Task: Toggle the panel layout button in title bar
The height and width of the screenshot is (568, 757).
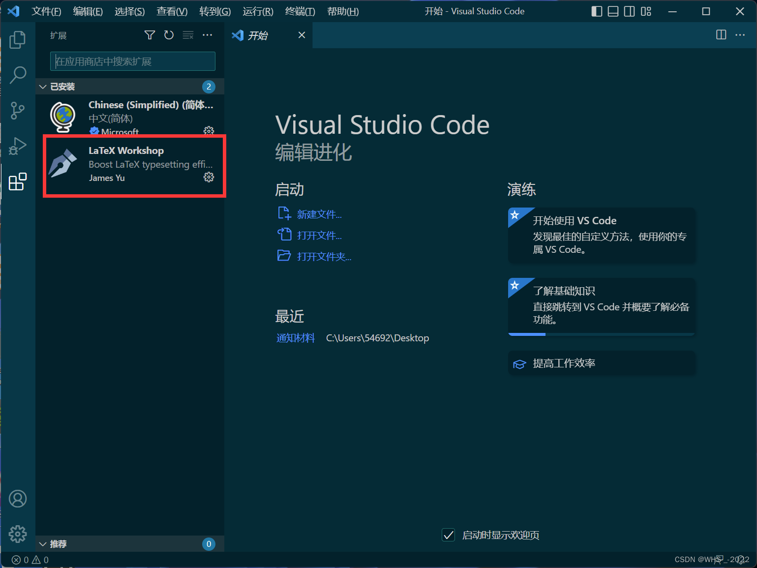Action: click(613, 11)
